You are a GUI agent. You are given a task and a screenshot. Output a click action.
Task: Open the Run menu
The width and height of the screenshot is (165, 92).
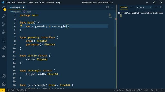click(42, 2)
